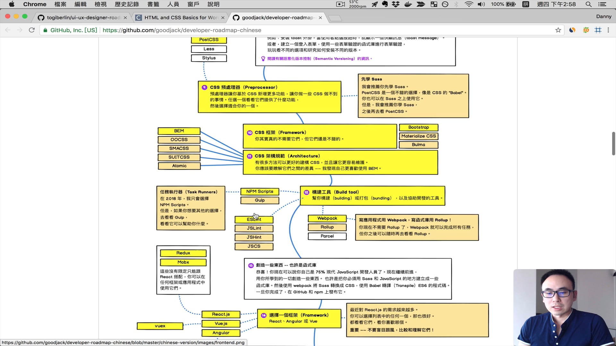The height and width of the screenshot is (346, 616).
Task: Switch to the togiberlin ui-ux-designer-roadmap tab
Action: [83, 18]
